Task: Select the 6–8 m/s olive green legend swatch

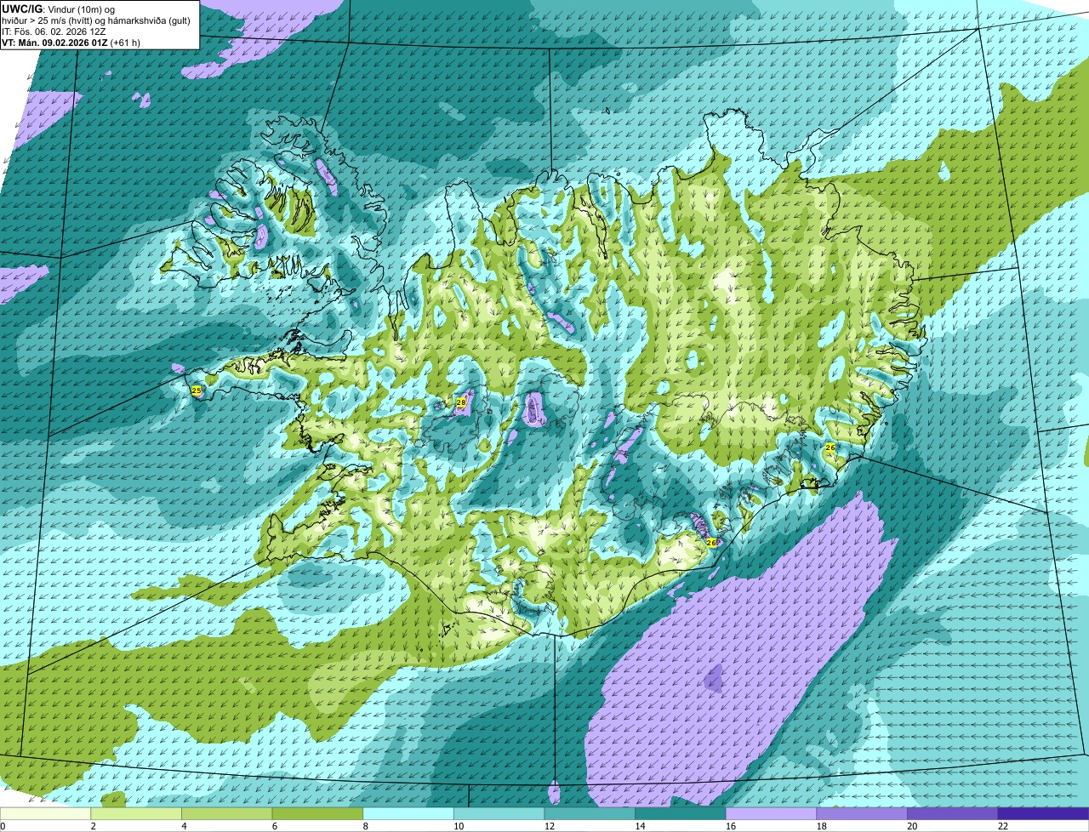Action: [317, 813]
